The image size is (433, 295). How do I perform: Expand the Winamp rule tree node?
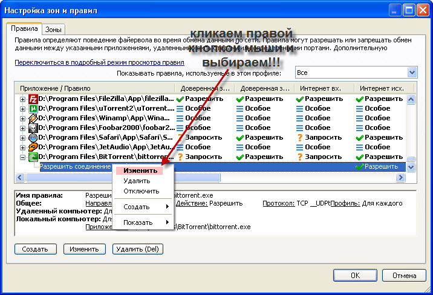(x=23, y=118)
